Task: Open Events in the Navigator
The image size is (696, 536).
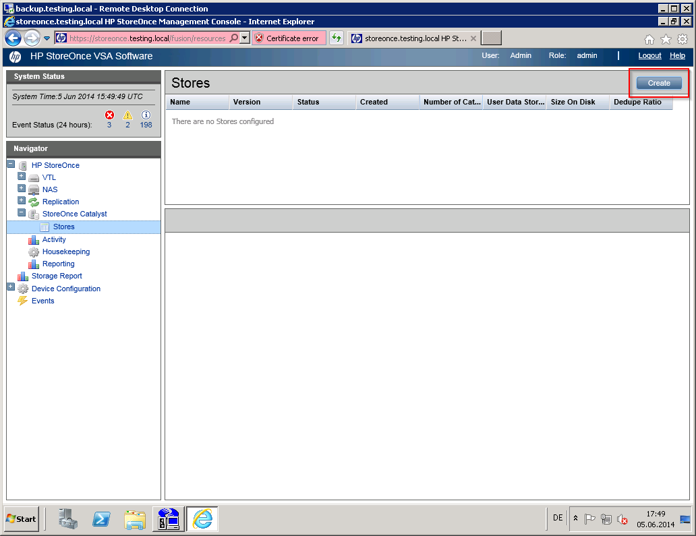Action: 43,301
